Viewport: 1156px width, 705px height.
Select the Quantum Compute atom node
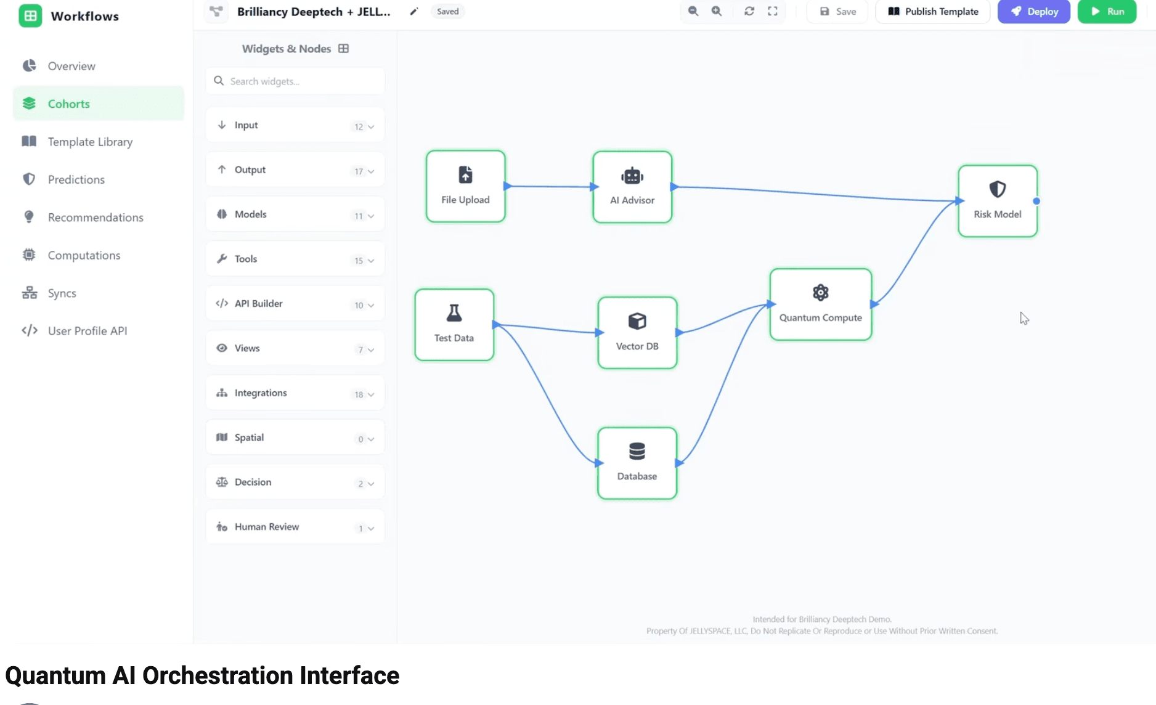tap(821, 304)
